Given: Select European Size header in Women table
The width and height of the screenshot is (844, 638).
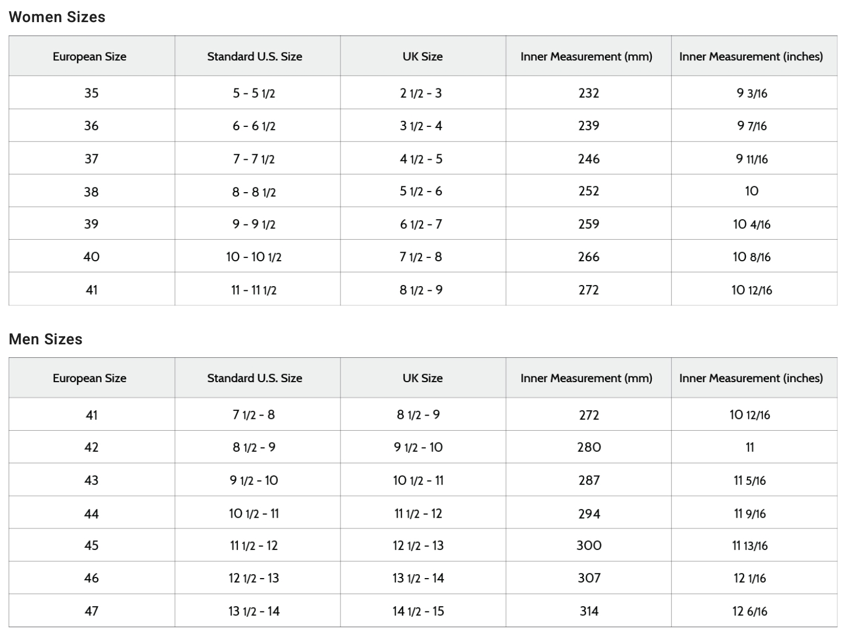Looking at the screenshot, I should [90, 57].
